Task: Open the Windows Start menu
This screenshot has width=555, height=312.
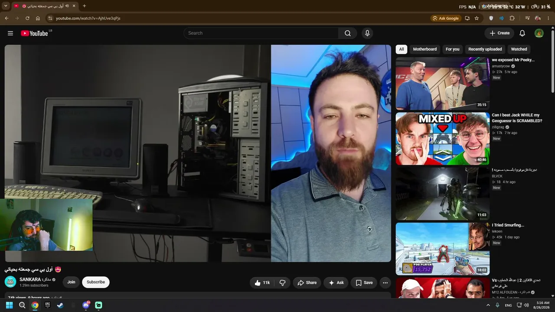Action: [x=9, y=305]
